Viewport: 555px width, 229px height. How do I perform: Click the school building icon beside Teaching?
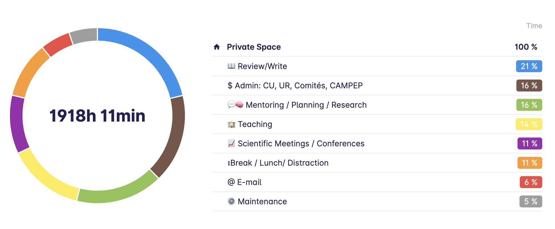coord(231,124)
